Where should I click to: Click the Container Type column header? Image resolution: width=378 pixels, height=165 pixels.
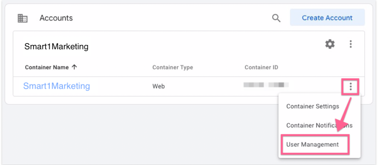173,67
